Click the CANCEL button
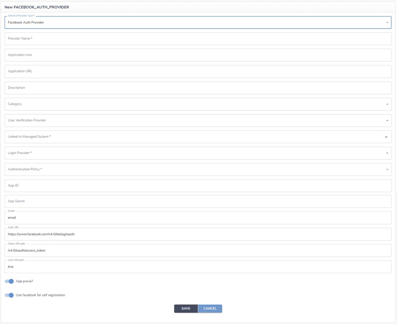 (x=210, y=308)
